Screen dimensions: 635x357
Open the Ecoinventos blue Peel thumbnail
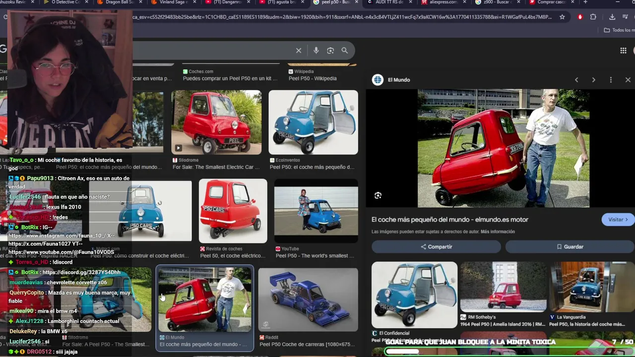[x=313, y=122]
